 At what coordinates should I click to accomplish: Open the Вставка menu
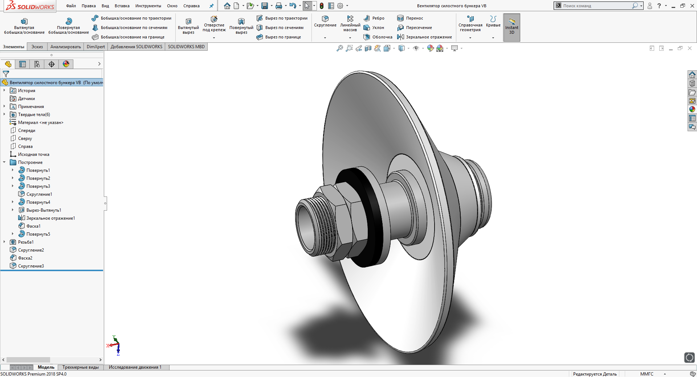click(x=122, y=6)
